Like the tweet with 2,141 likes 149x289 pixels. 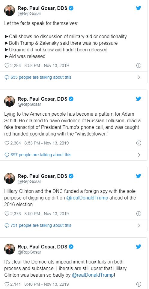click(x=7, y=284)
